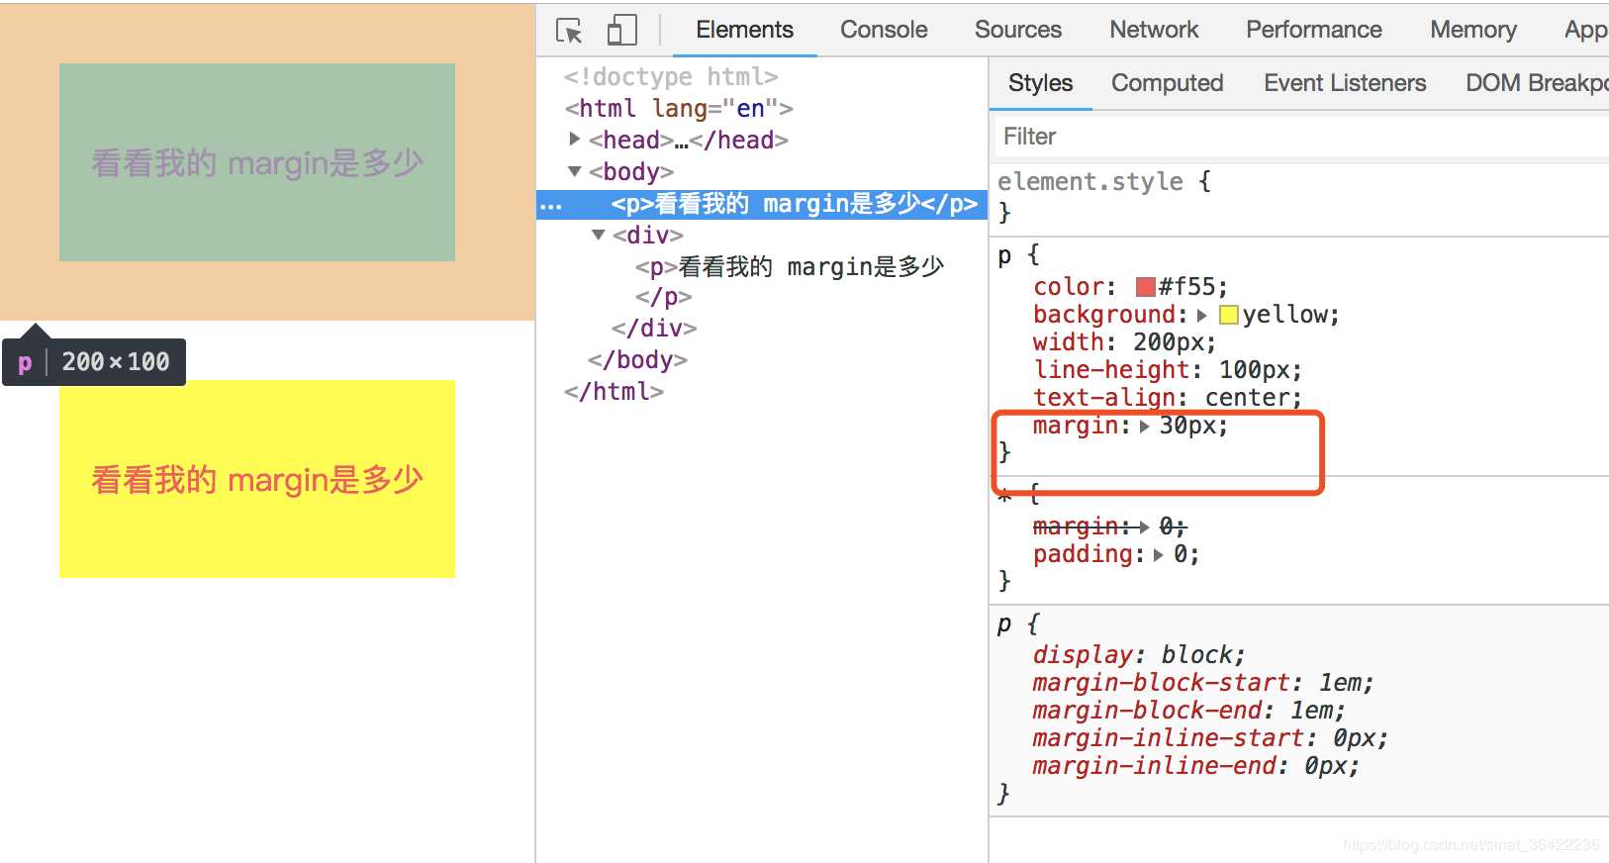Toggle the device toolbar icon

pyautogui.click(x=621, y=31)
